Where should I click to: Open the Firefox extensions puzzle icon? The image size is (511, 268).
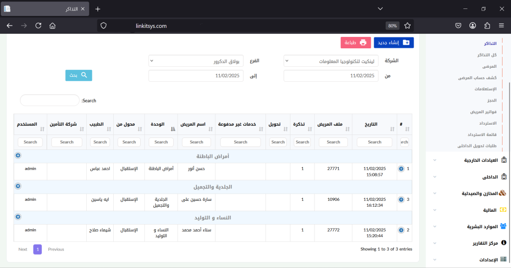pos(487,25)
